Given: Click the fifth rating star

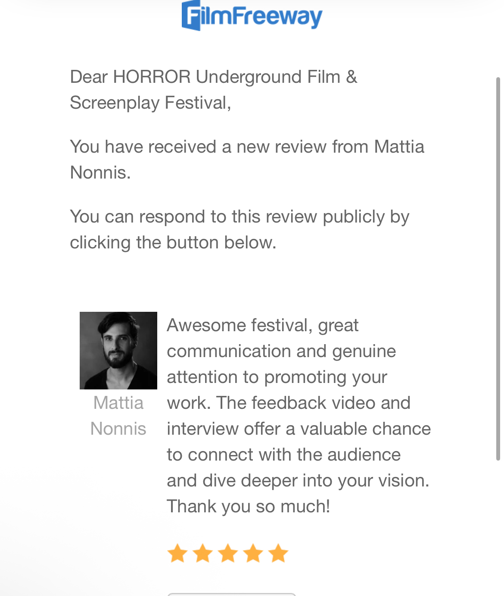Looking at the screenshot, I should pyautogui.click(x=278, y=553).
